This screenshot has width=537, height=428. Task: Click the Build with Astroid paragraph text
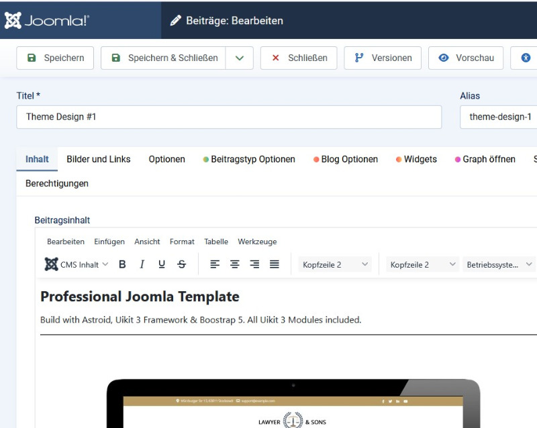pos(201,320)
